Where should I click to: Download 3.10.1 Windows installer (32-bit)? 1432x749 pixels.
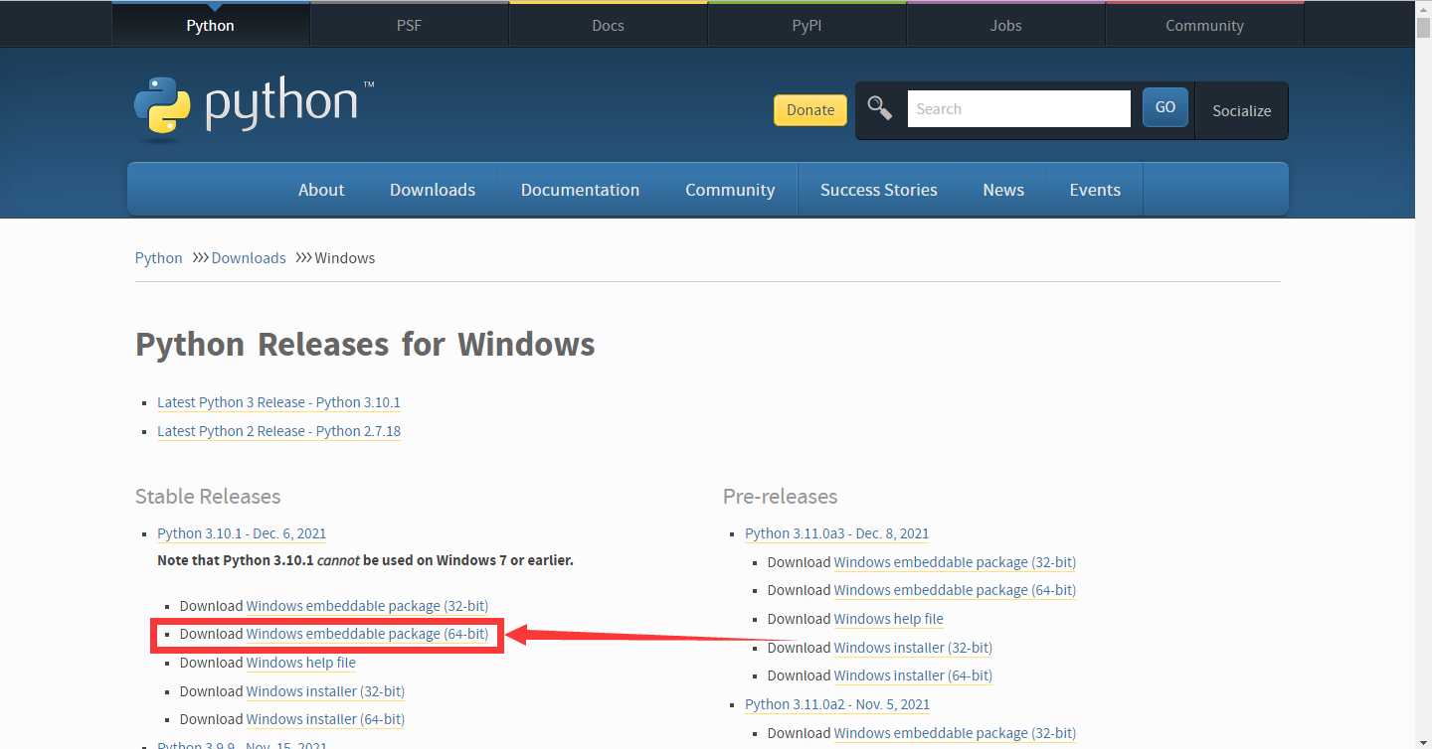coord(325,691)
